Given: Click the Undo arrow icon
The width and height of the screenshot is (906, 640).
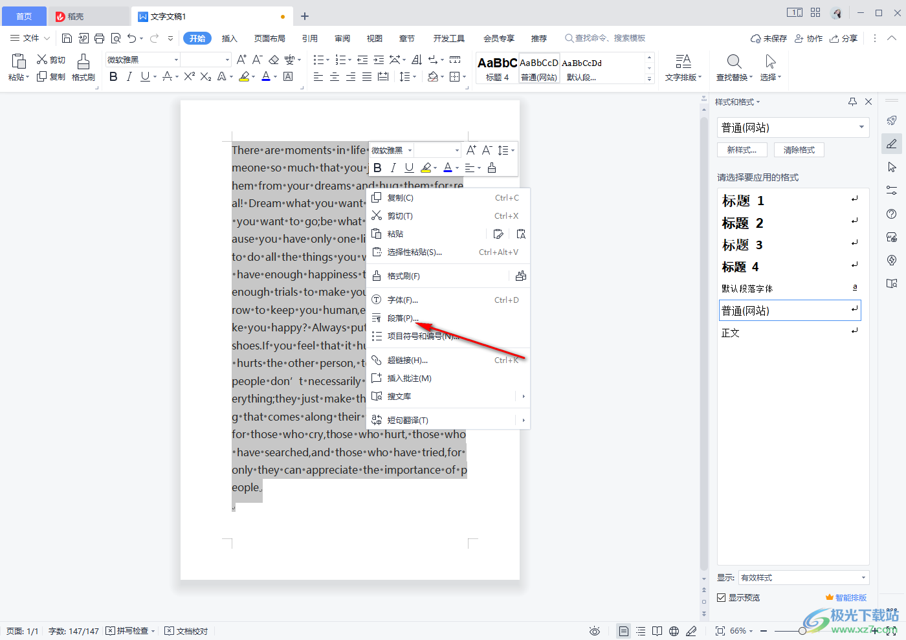Looking at the screenshot, I should point(132,38).
